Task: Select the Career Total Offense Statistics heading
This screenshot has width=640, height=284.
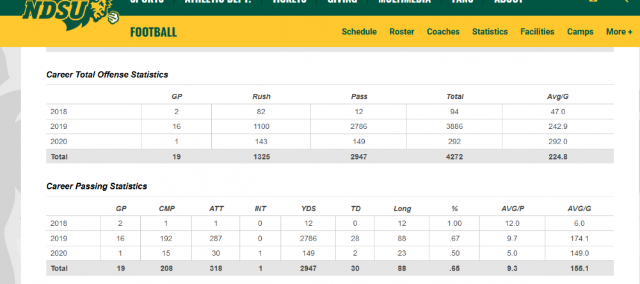Action: 107,75
